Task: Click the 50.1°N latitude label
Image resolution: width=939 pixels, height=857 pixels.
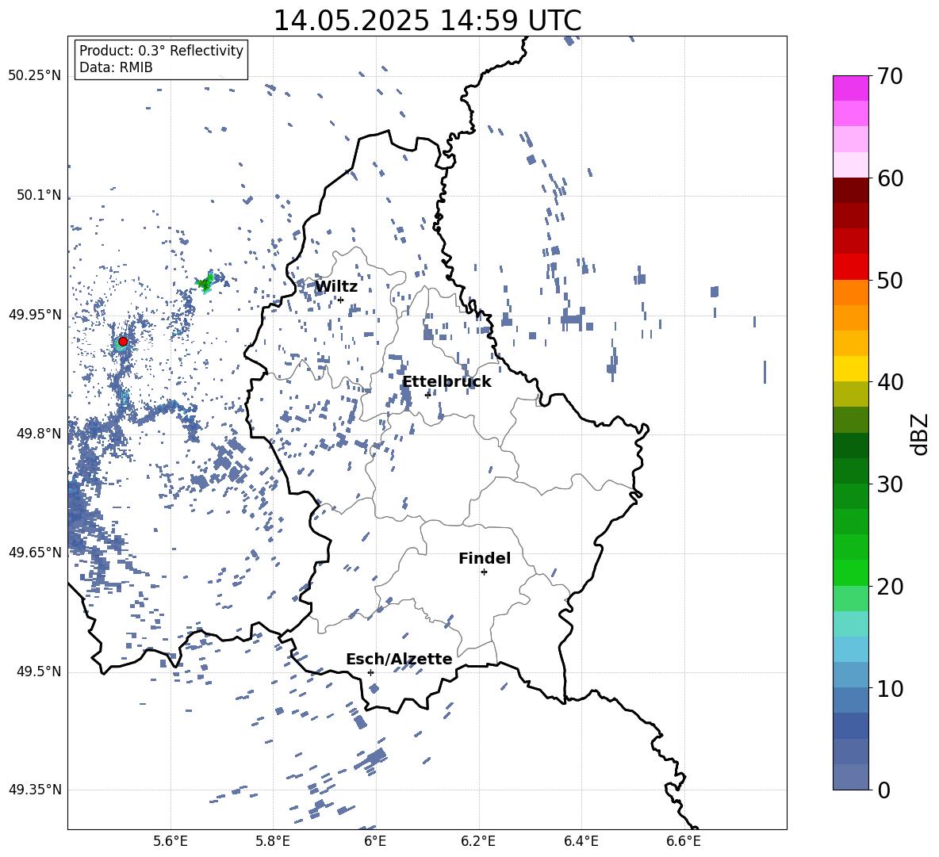Action: tap(39, 195)
